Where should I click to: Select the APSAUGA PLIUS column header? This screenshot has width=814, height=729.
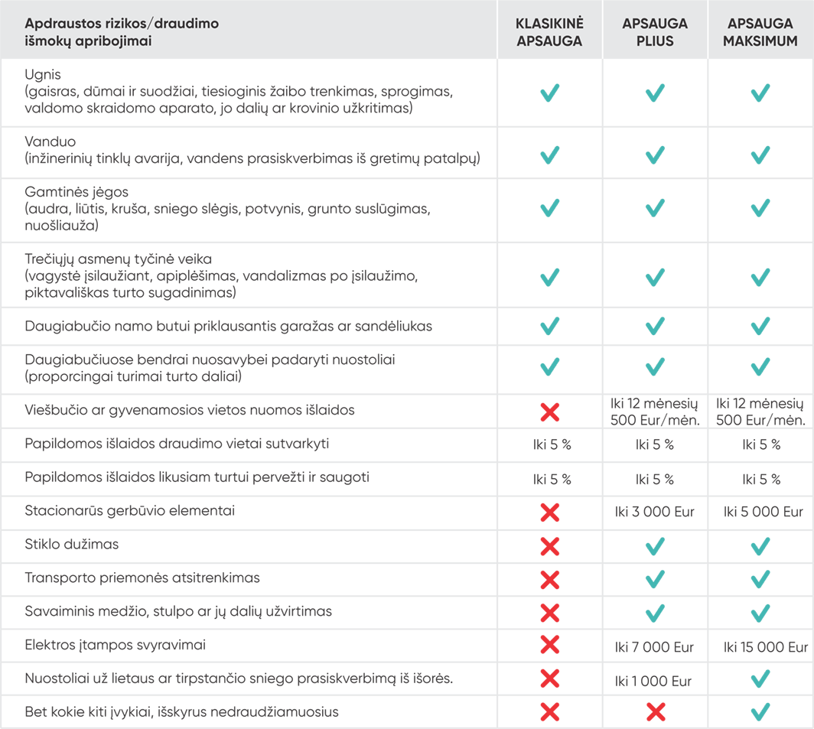[x=655, y=32]
